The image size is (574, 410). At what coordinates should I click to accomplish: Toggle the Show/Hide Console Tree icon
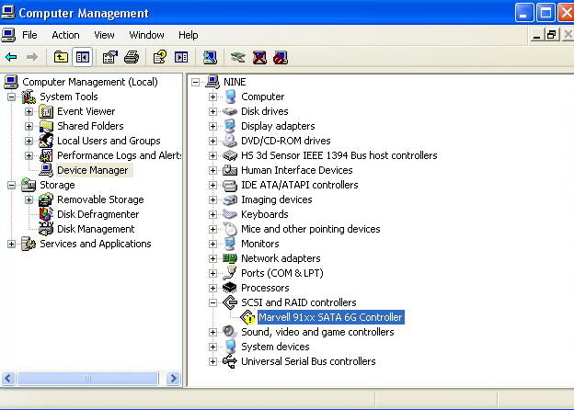(x=83, y=57)
